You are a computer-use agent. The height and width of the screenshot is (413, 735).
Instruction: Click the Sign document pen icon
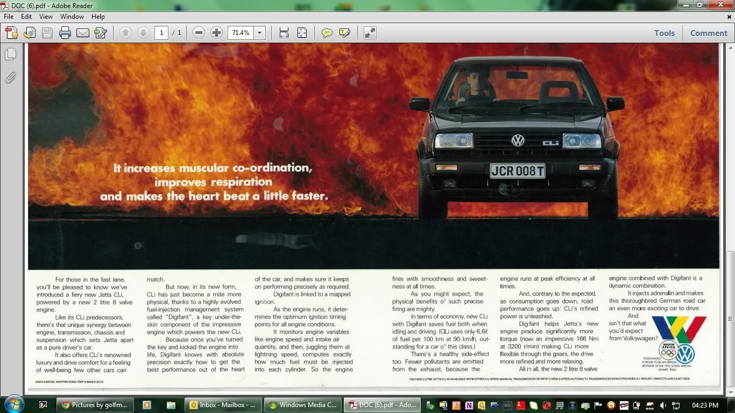pyautogui.click(x=101, y=33)
